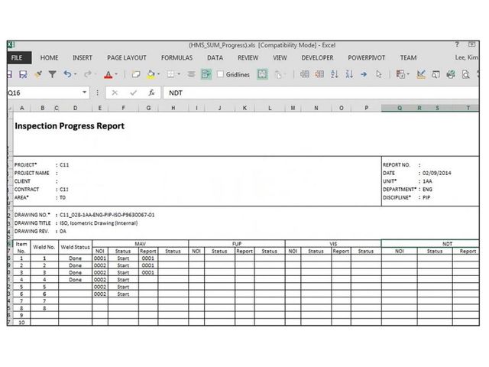Expand the fill color dropdown arrow
The height and width of the screenshot is (367, 489).
[x=158, y=74]
